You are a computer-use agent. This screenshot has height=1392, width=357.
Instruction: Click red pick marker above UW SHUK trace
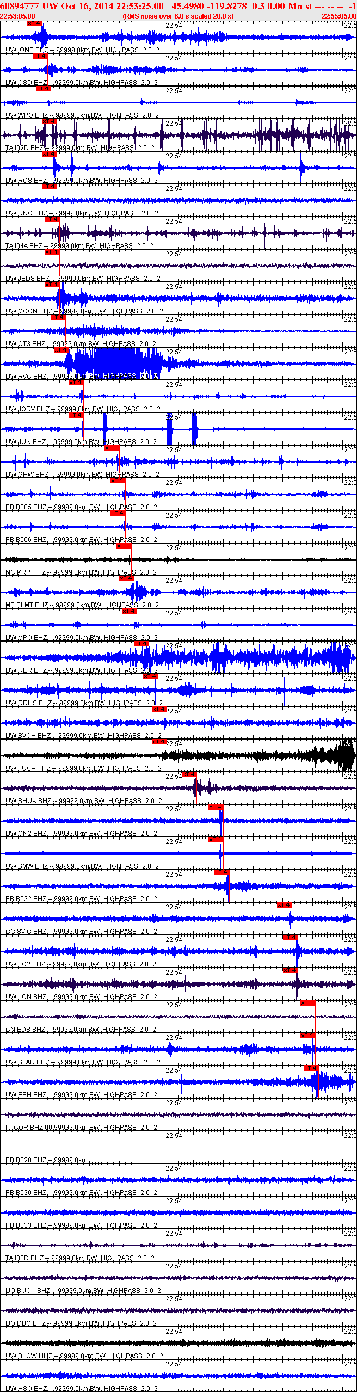point(189,774)
